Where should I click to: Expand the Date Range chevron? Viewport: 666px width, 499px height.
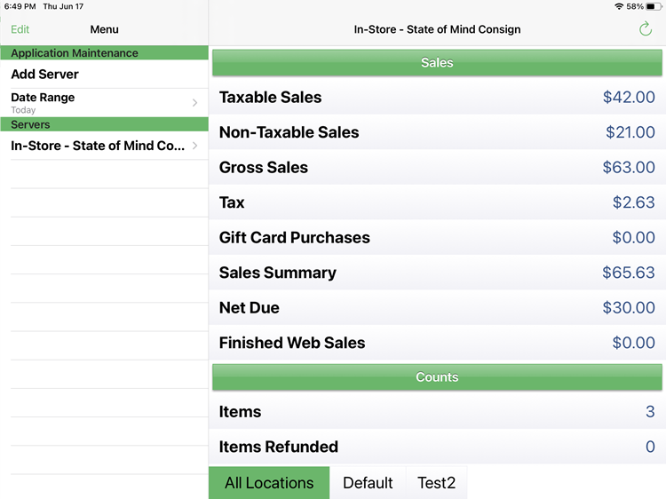coord(194,102)
